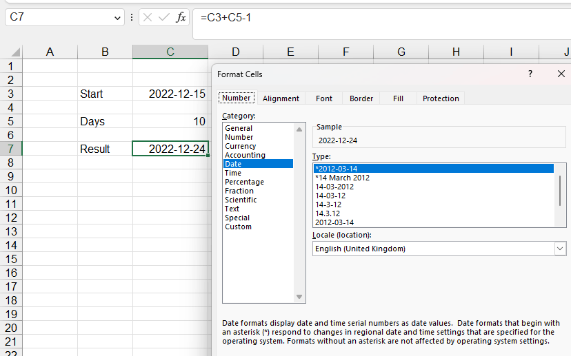Viewport: 571px width, 356px height.
Task: Choose the 14.3.12 date type
Action: 433,213
